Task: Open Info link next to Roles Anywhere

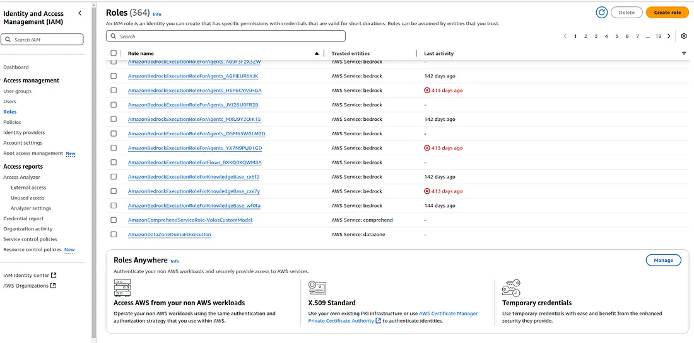Action: tap(175, 261)
